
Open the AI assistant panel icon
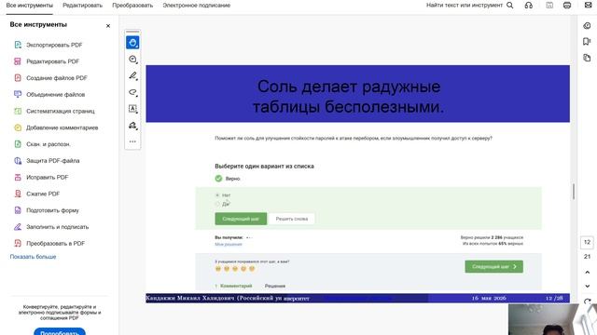[x=587, y=26]
